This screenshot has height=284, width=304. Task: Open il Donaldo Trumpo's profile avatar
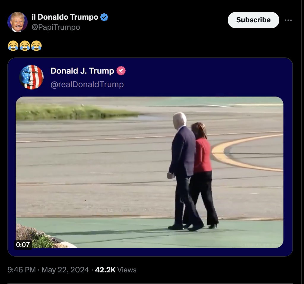pyautogui.click(x=18, y=22)
